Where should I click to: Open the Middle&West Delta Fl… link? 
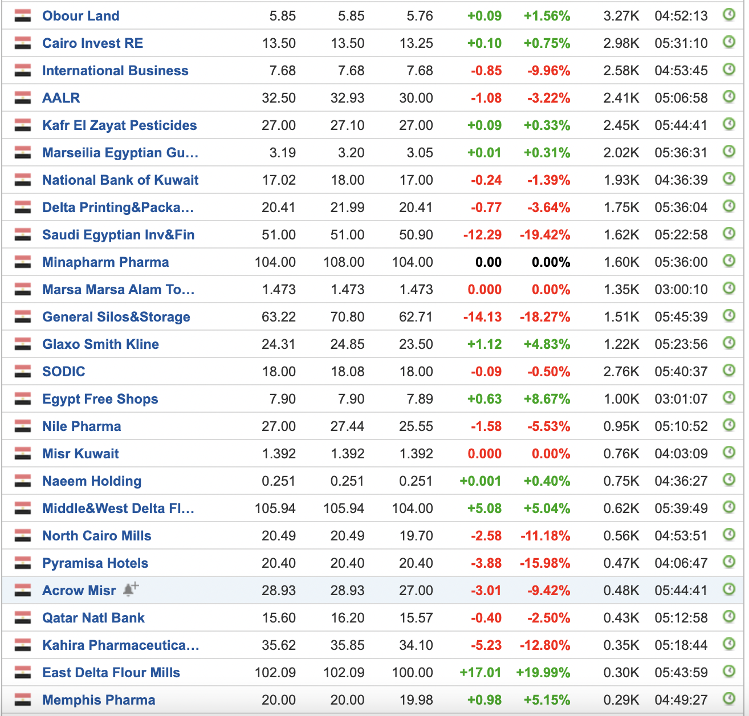[119, 508]
